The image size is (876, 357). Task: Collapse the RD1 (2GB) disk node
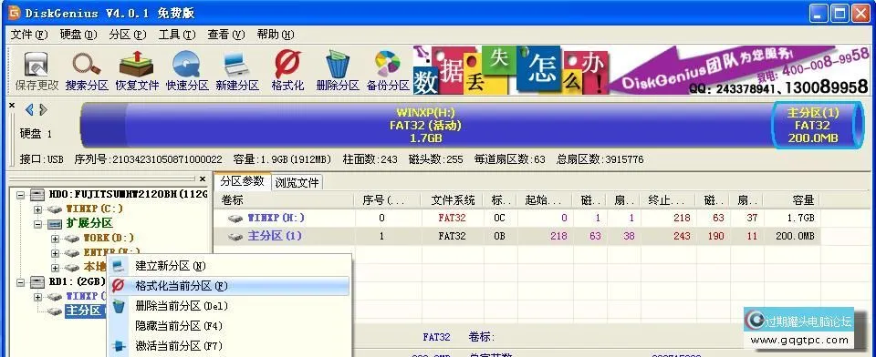(x=21, y=281)
